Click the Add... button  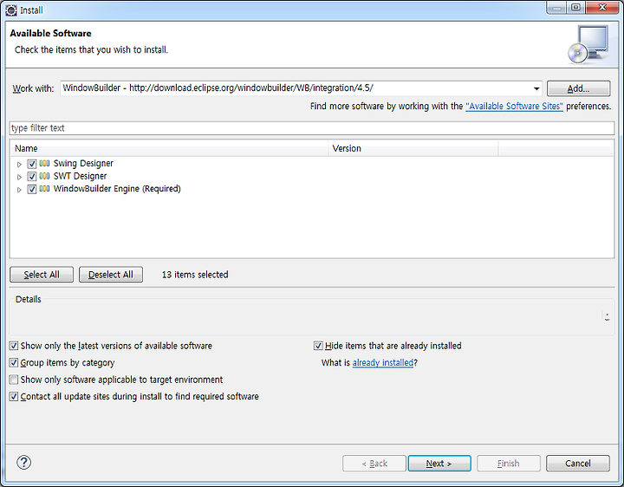pyautogui.click(x=578, y=88)
